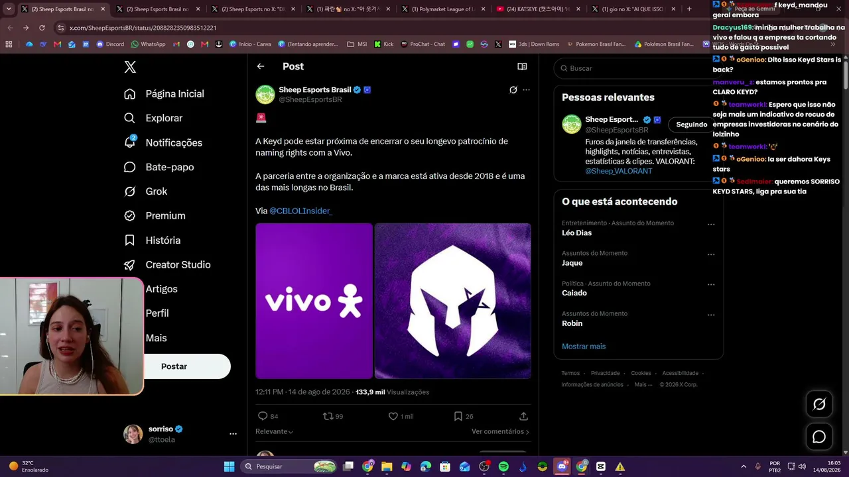Open the @CBLOLInsider_ mention link
The height and width of the screenshot is (477, 849).
tap(300, 211)
